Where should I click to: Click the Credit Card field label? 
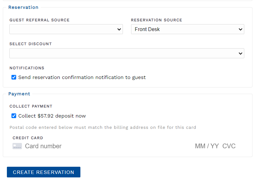point(28,138)
